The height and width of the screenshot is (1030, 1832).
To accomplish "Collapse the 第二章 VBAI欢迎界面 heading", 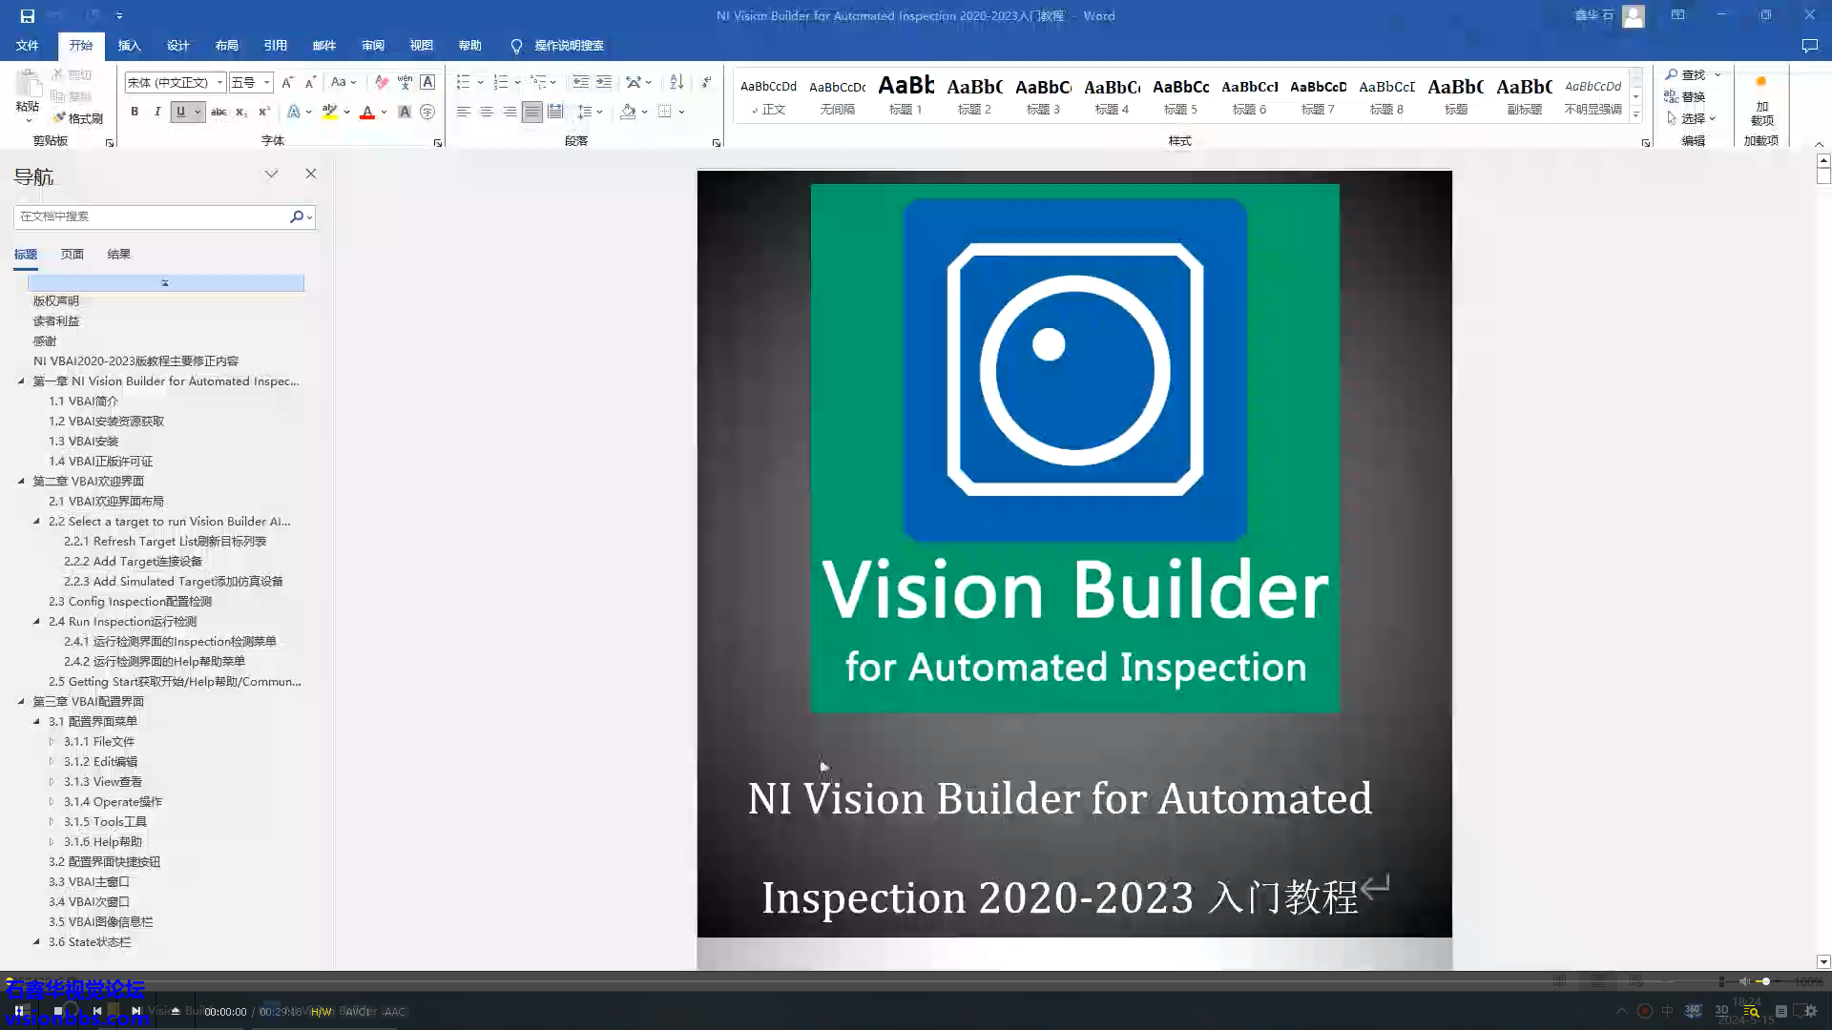I will 21,481.
